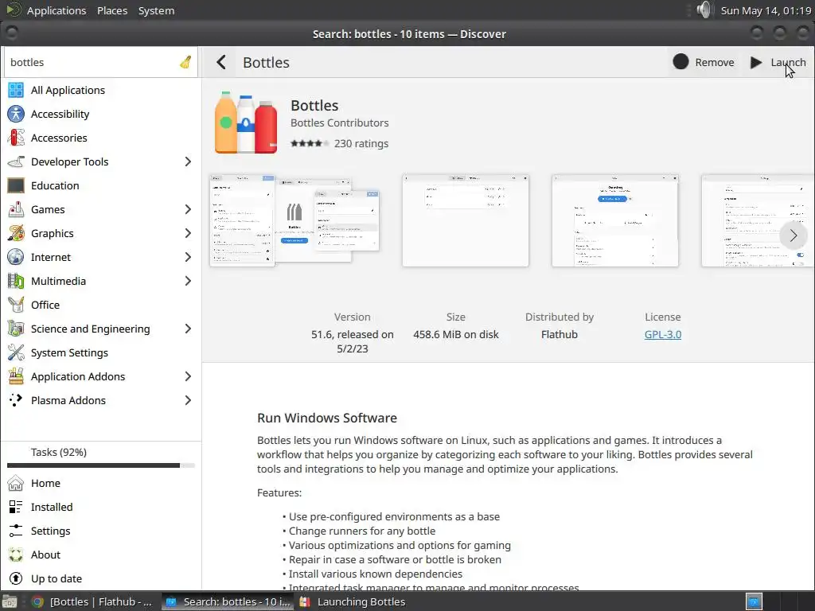Click the Tasks progress bar
815x611 pixels.
coord(101,465)
